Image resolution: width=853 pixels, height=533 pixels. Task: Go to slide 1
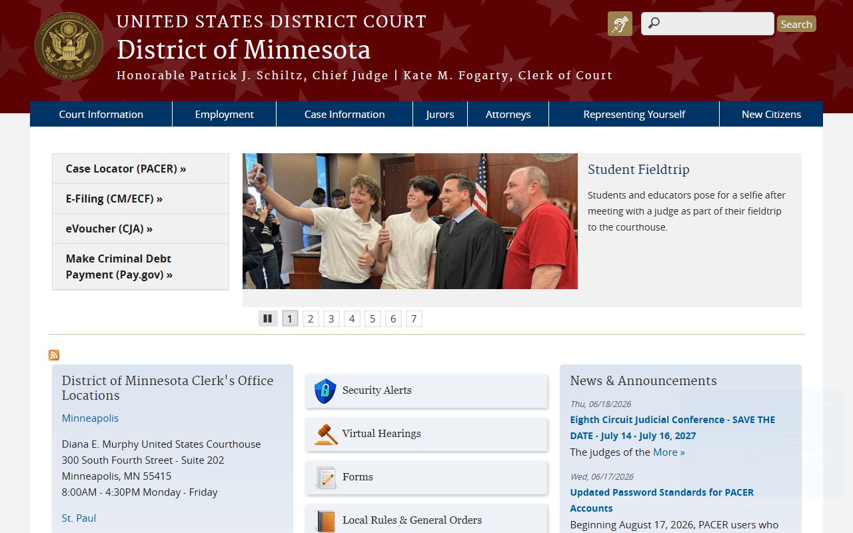coord(290,318)
